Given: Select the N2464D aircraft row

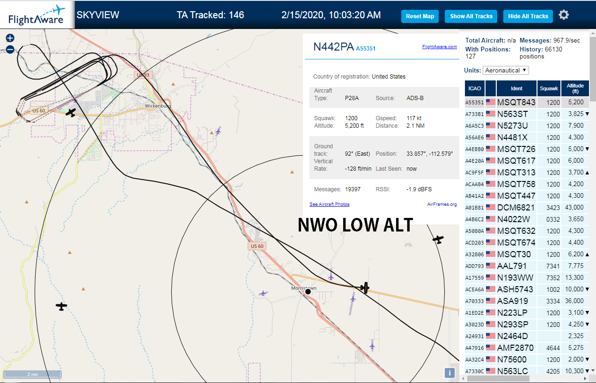Looking at the screenshot, I should [527, 336].
